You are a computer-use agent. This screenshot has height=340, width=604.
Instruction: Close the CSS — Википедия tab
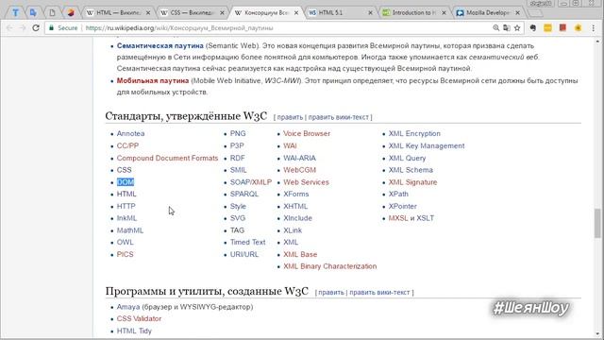[222, 12]
